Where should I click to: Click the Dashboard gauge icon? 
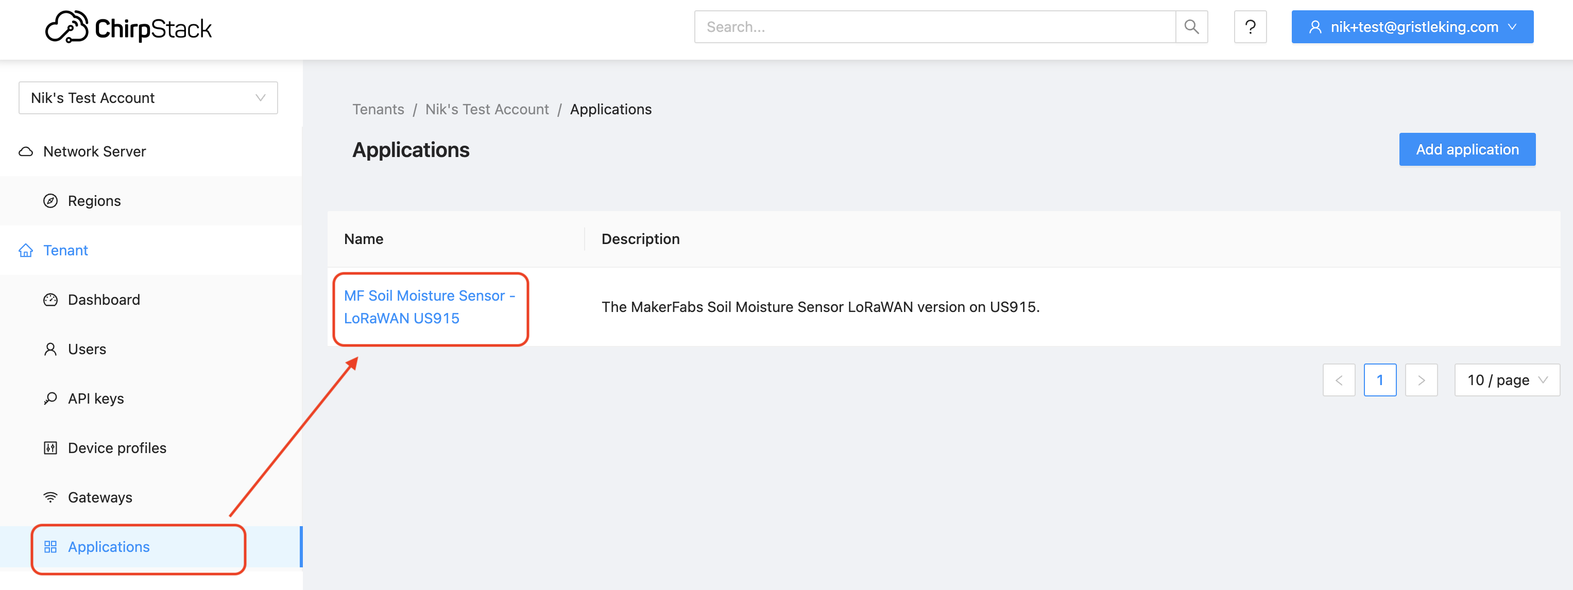50,300
